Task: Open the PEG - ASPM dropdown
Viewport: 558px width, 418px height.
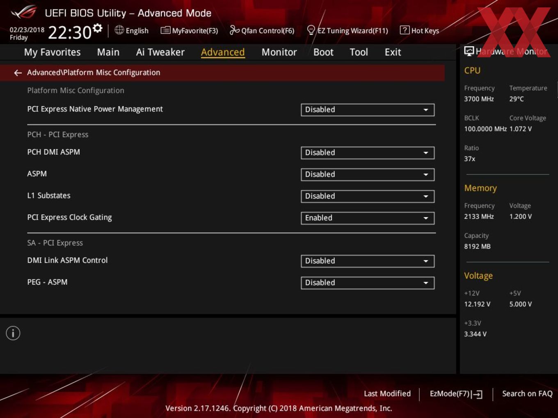Action: point(368,283)
